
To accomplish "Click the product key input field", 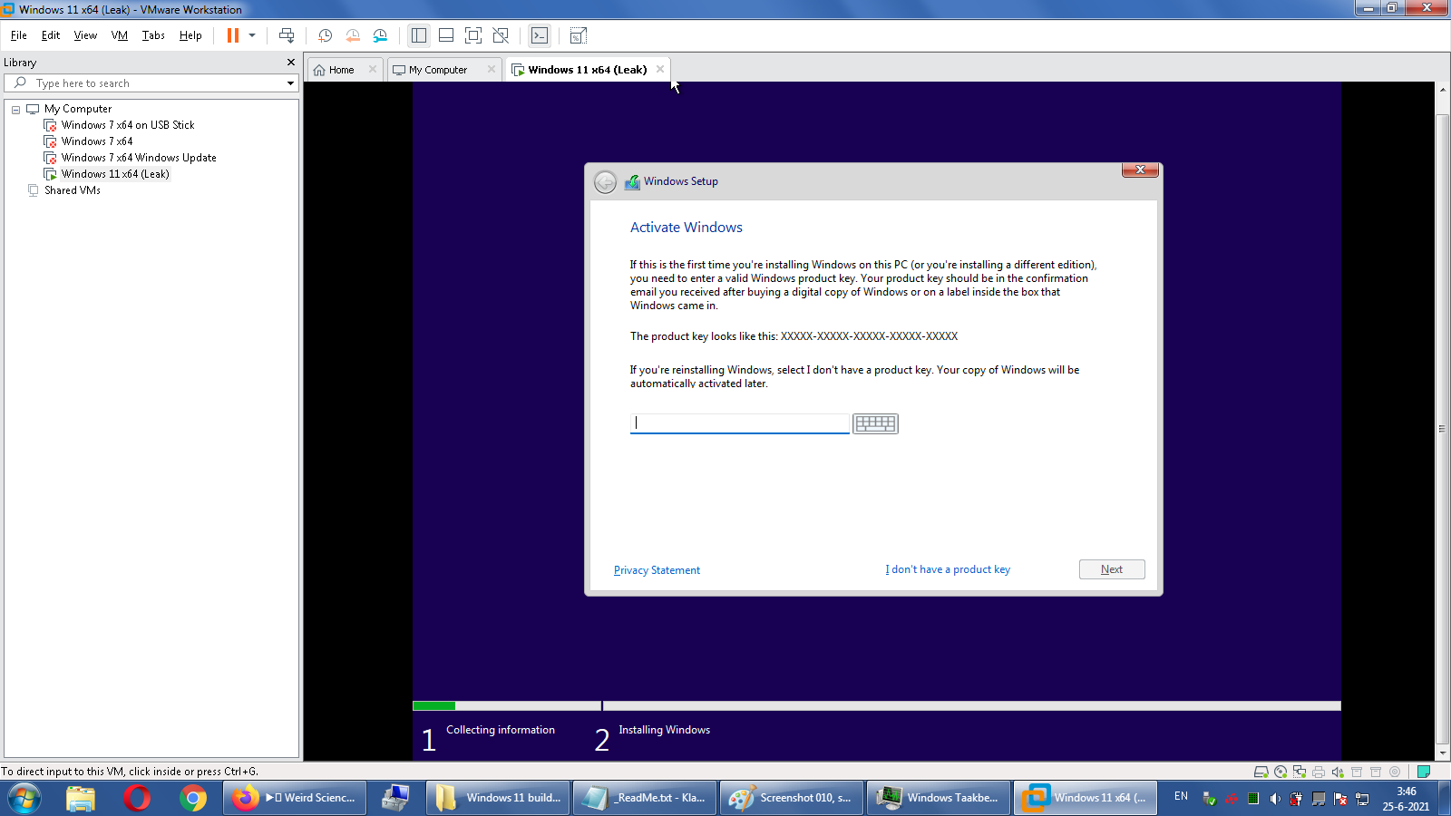I will coord(739,423).
